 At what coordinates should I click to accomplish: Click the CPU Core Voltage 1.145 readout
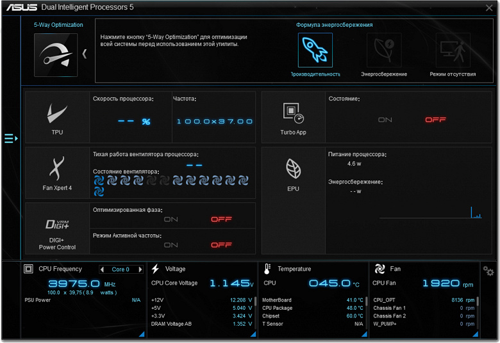231,283
